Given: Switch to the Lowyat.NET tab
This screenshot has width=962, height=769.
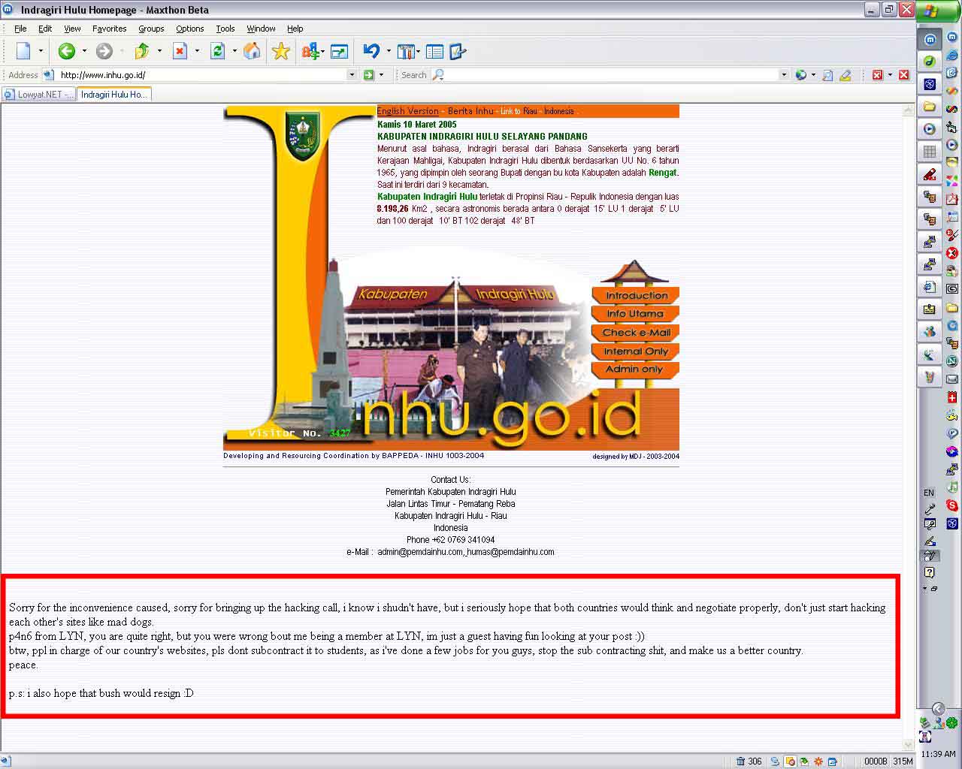Looking at the screenshot, I should 39,95.
